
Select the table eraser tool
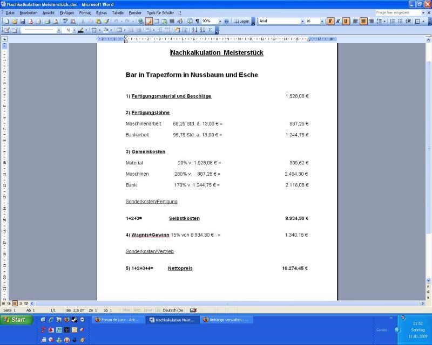point(15,30)
